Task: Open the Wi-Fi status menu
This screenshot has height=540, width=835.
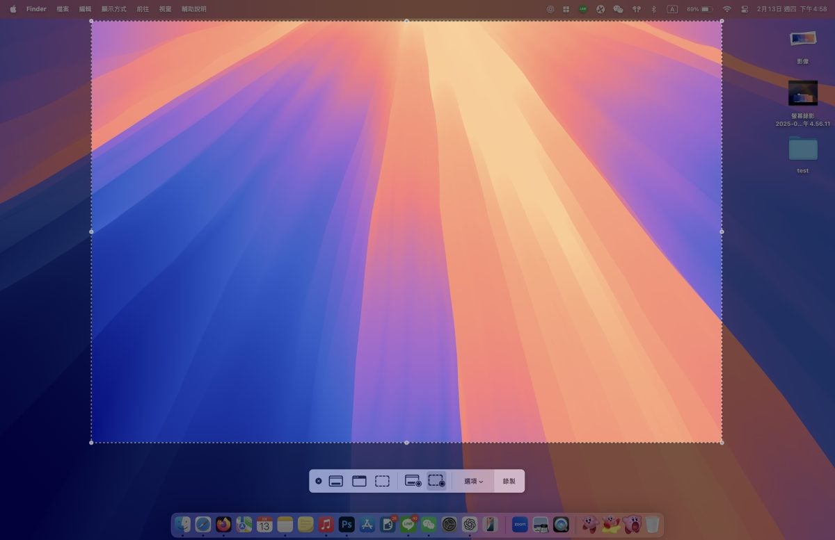Action: click(x=727, y=9)
